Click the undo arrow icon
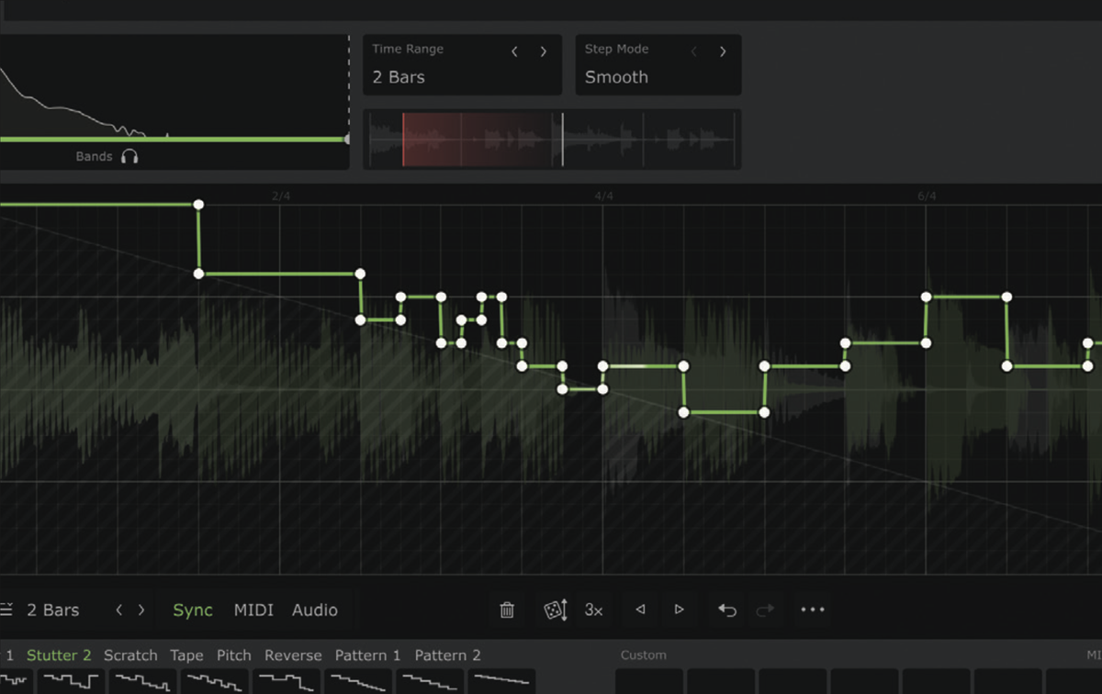The width and height of the screenshot is (1102, 694). (x=726, y=609)
